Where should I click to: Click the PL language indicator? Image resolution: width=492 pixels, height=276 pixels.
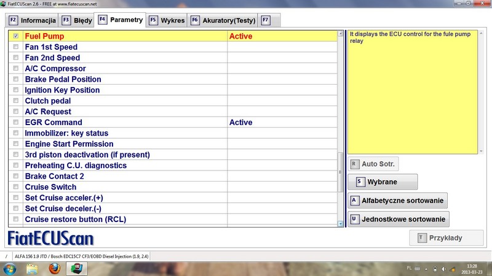point(409,268)
